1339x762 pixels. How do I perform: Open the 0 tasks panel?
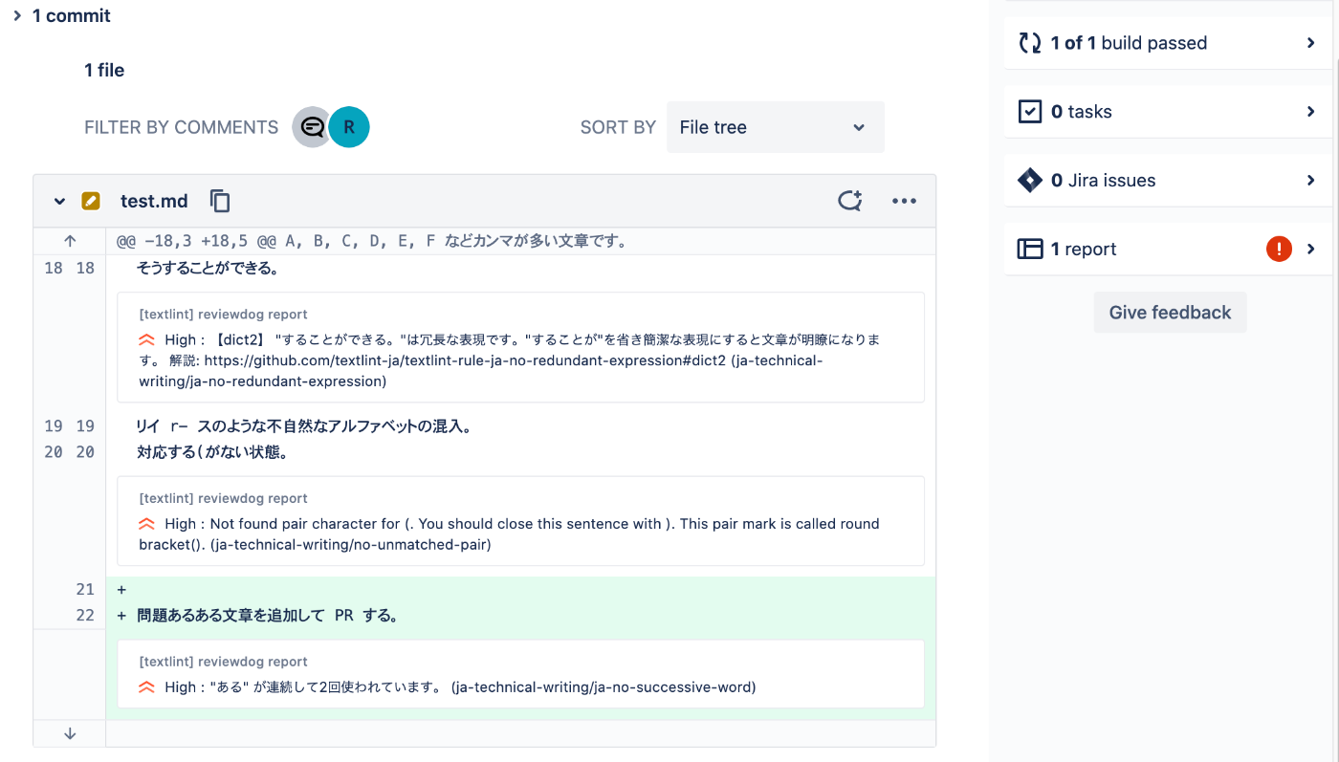coord(1168,112)
